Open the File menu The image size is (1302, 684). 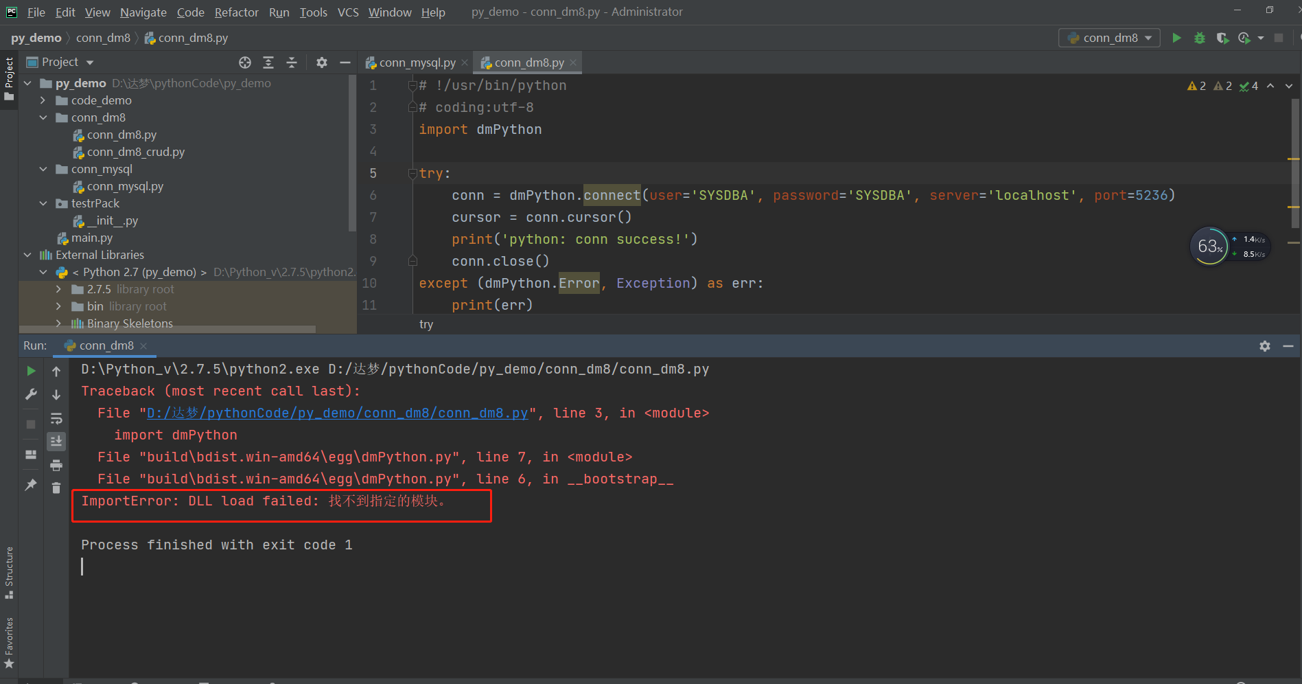coord(36,12)
